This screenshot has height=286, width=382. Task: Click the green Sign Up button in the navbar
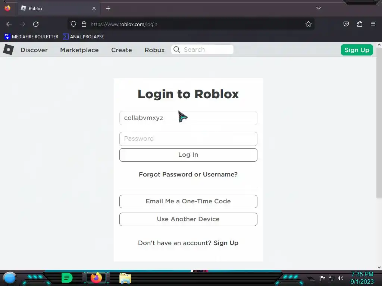coord(357,50)
